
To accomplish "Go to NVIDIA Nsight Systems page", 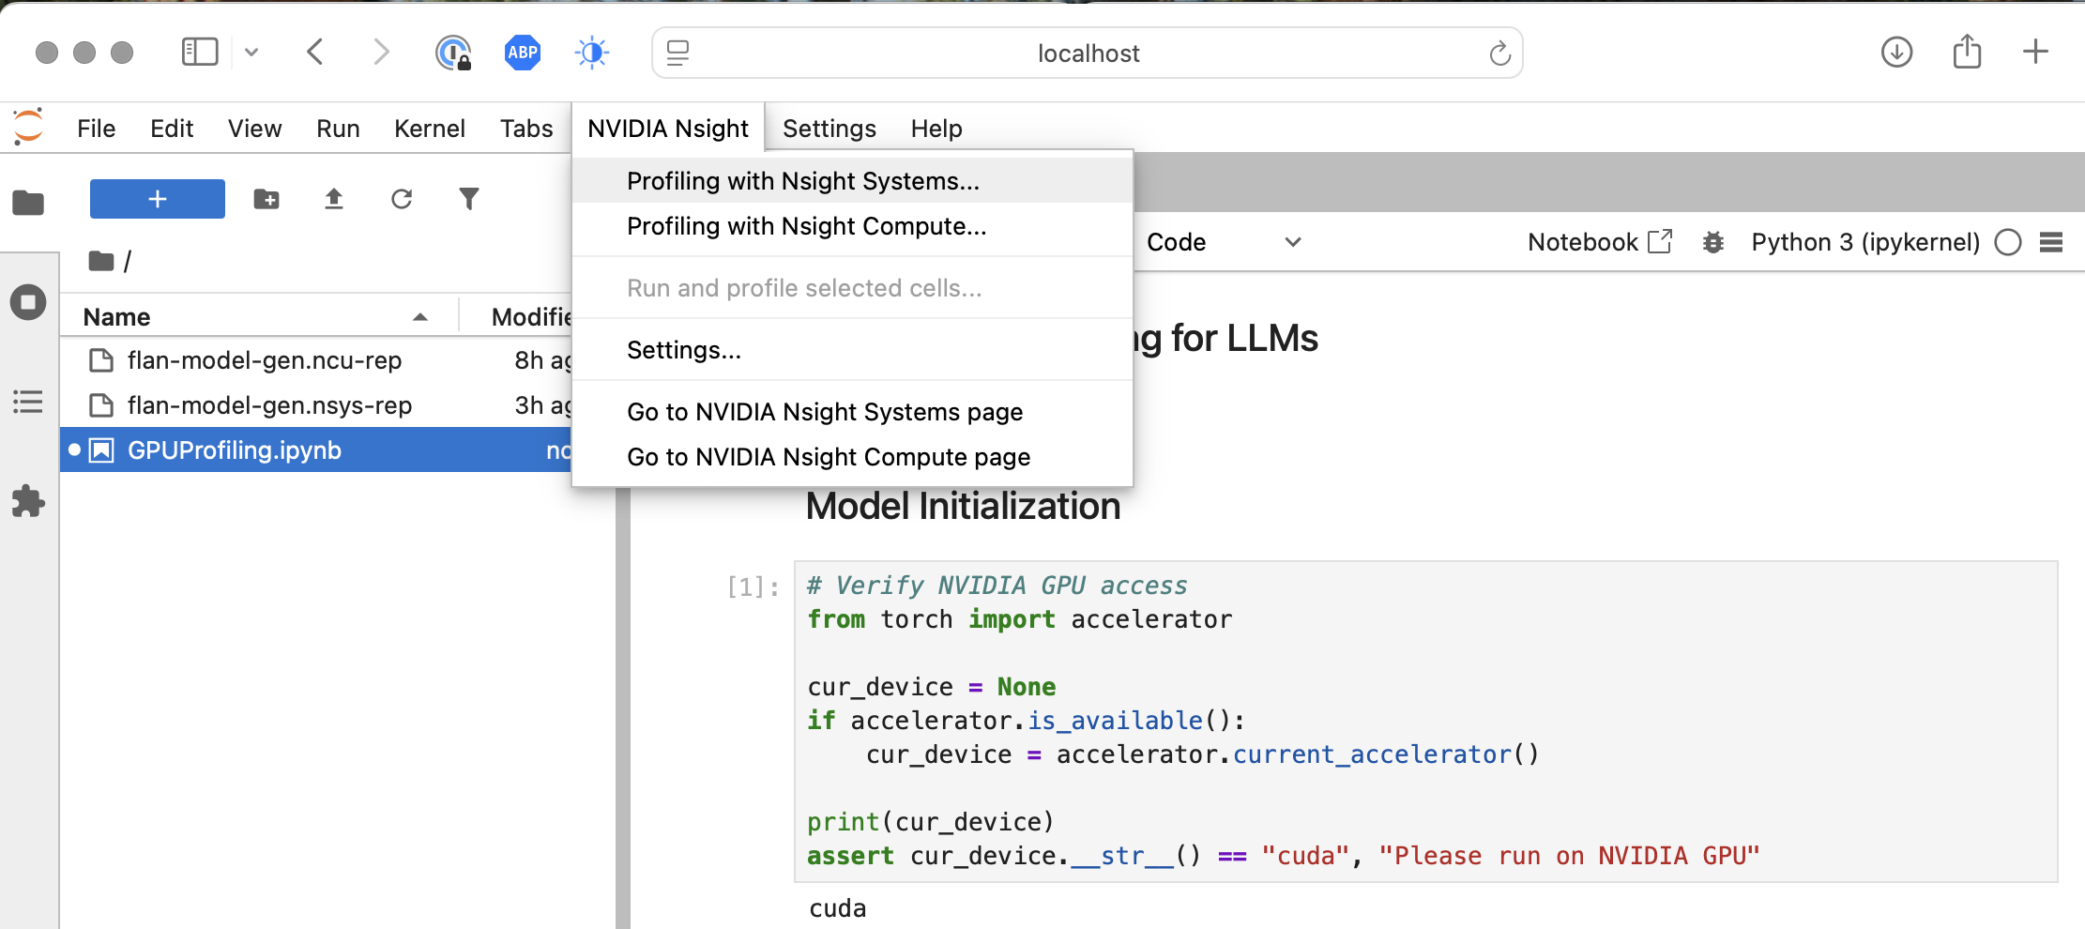I will pos(852,412).
